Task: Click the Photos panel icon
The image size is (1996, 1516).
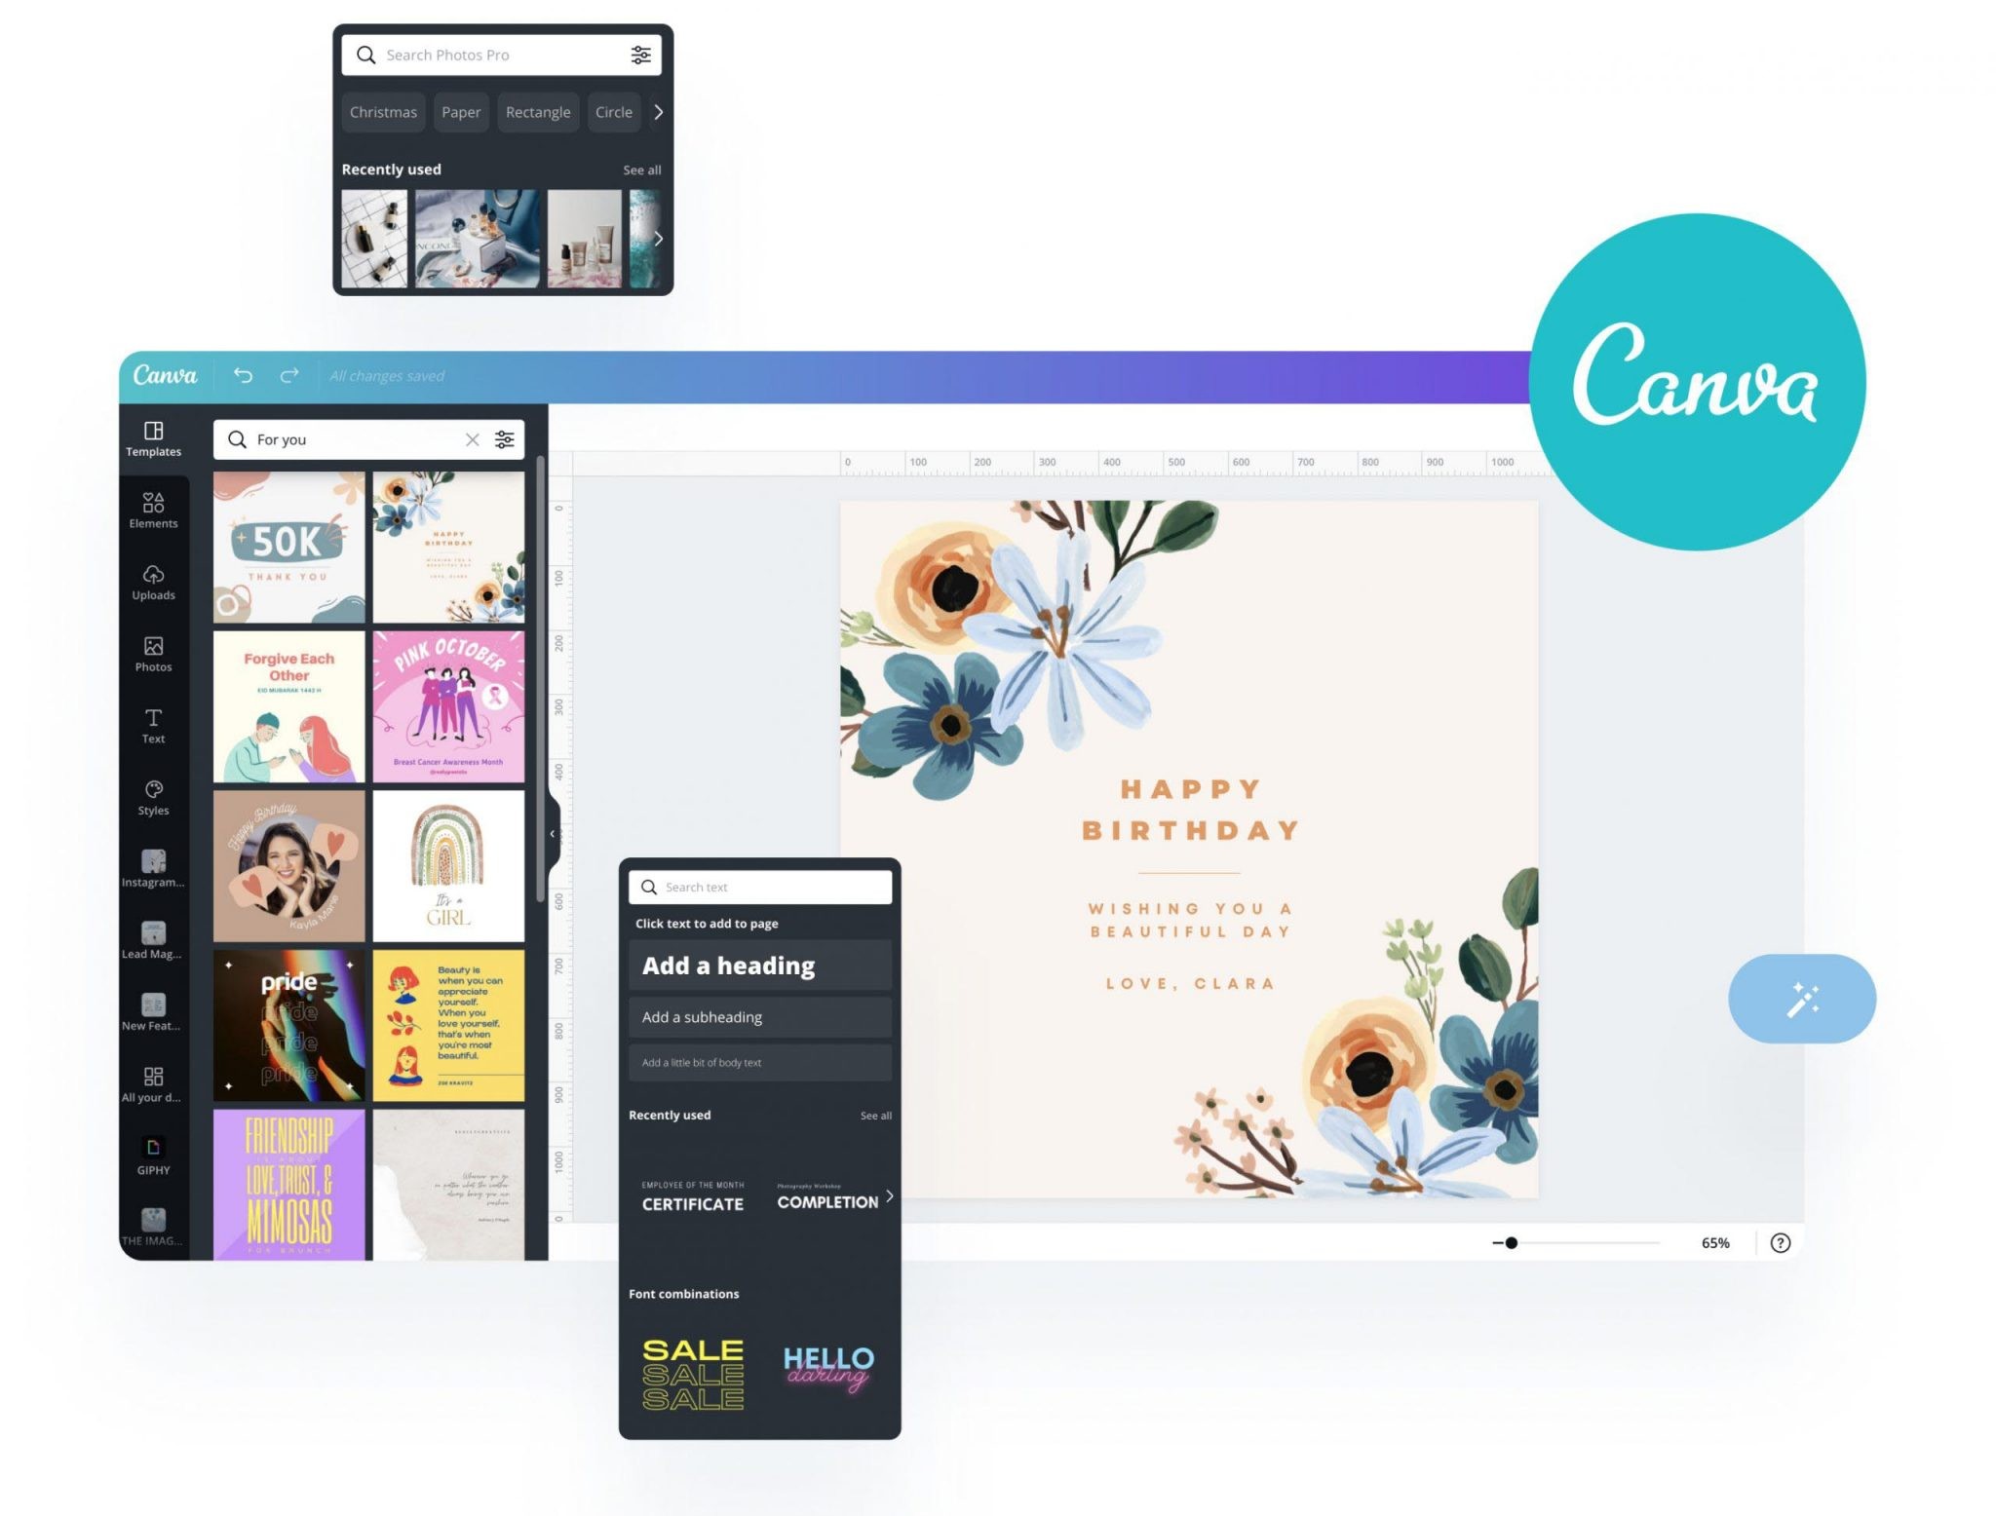Action: tap(153, 653)
